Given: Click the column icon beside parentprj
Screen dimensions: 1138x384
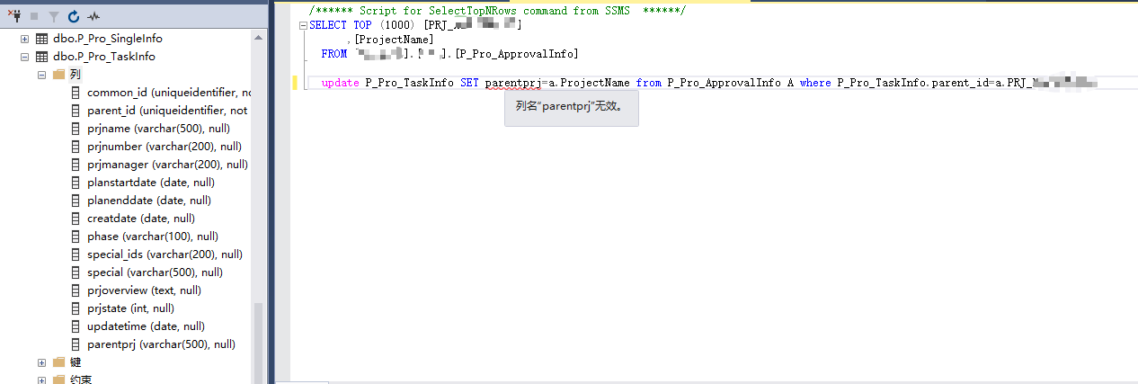Looking at the screenshot, I should [76, 344].
